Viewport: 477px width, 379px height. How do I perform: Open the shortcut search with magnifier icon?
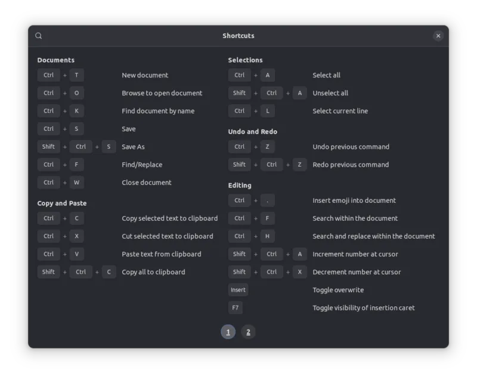click(38, 36)
